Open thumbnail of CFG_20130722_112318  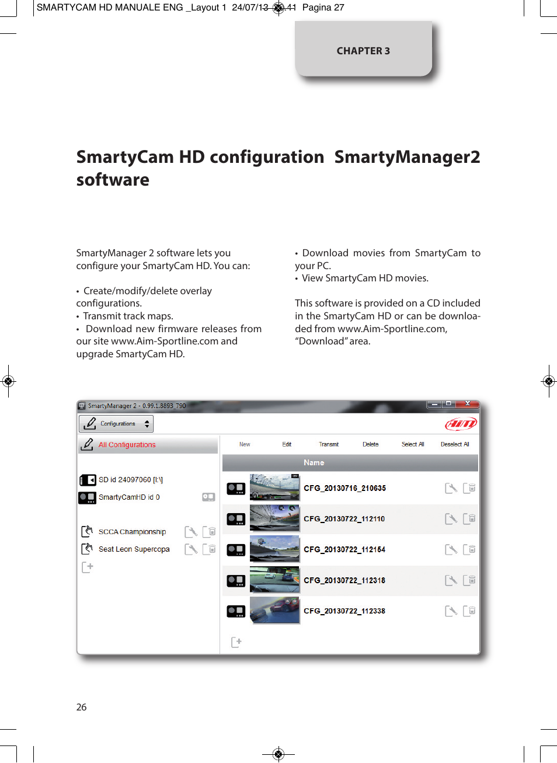(x=274, y=580)
